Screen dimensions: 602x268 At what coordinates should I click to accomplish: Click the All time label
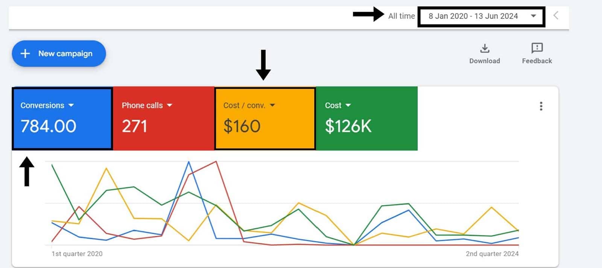[x=401, y=16]
